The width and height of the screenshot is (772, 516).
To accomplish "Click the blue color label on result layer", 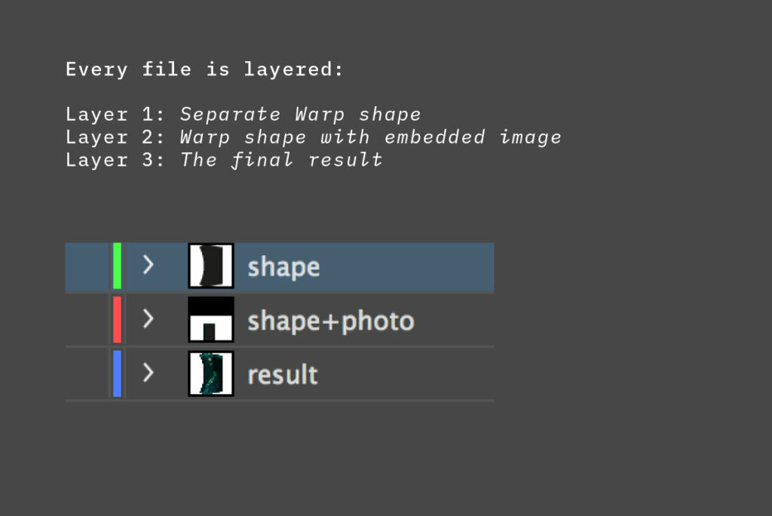I will 117,373.
